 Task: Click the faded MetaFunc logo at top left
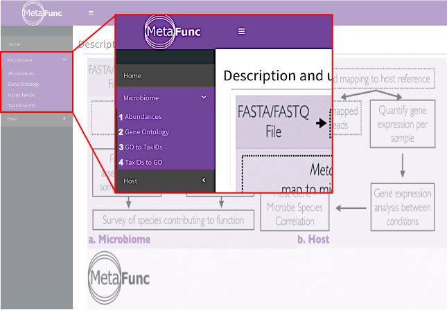pos(42,13)
